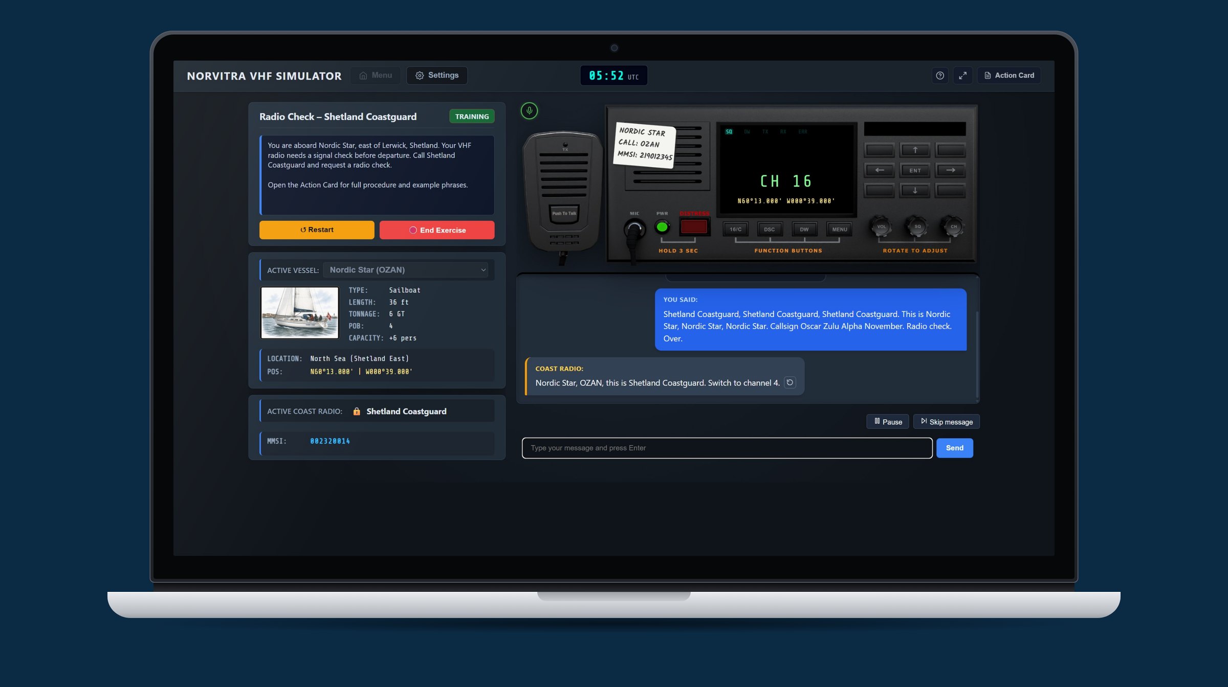1228x687 pixels.
Task: Click the chat panel scrollbar
Action: pyautogui.click(x=977, y=354)
